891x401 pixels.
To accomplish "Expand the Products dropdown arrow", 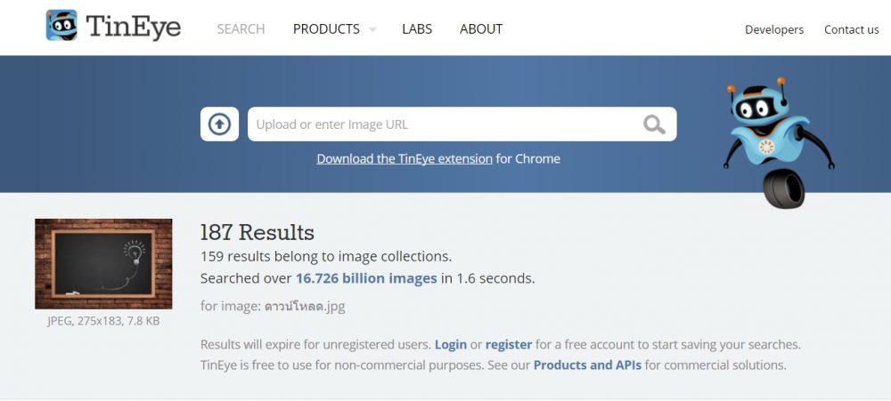I will pos(372,29).
